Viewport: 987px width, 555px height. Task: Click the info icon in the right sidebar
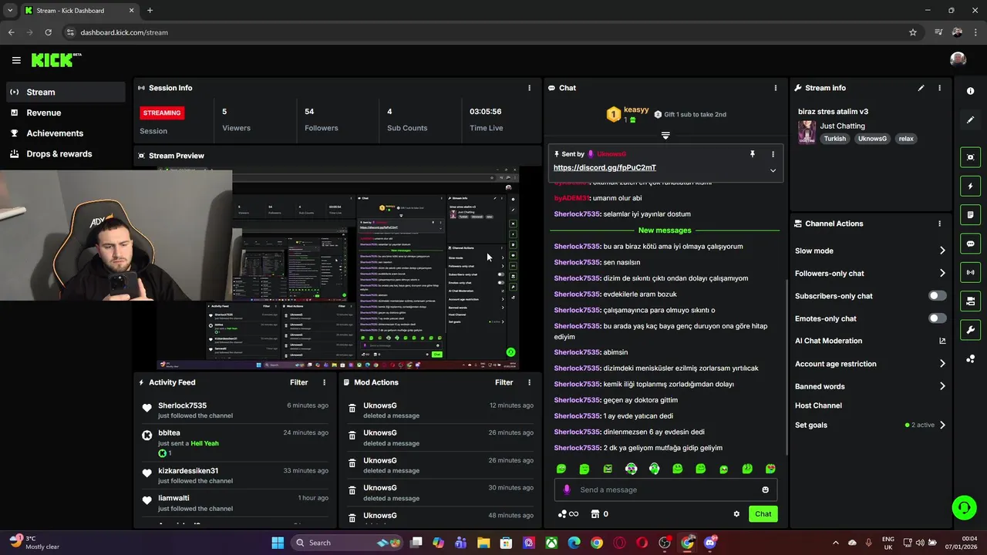pos(970,91)
